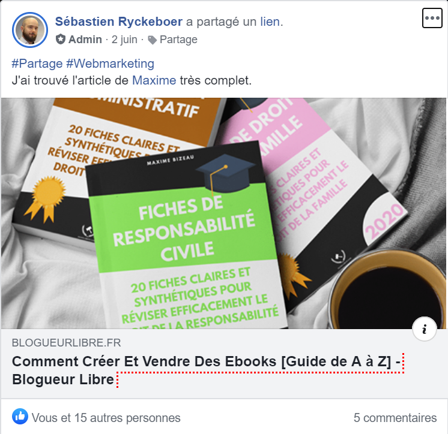Image resolution: width=448 pixels, height=434 pixels.
Task: Click the #Partage hashtag
Action: click(37, 64)
